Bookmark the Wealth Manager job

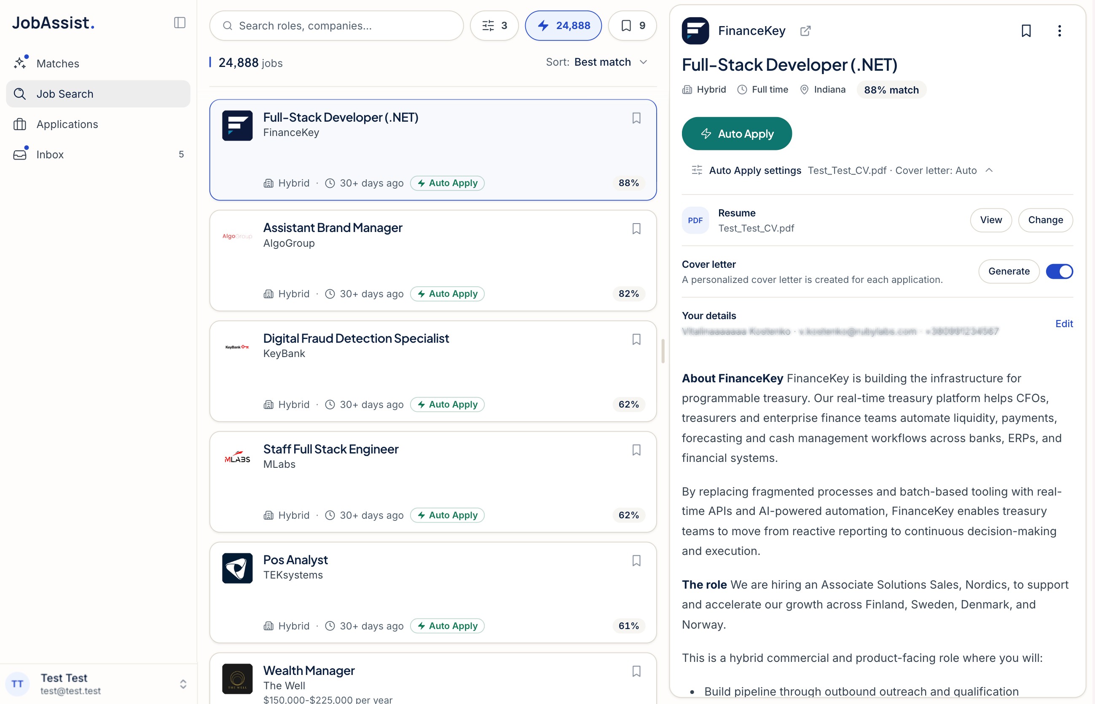click(x=636, y=671)
